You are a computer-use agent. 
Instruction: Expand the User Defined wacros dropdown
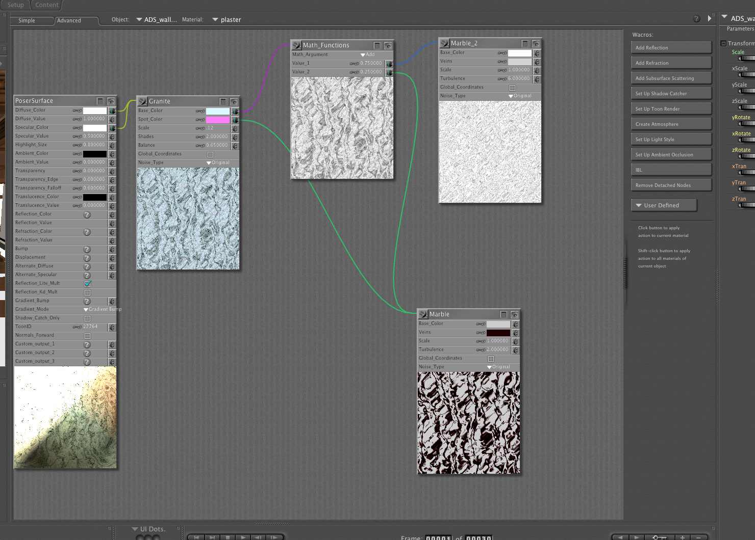663,205
